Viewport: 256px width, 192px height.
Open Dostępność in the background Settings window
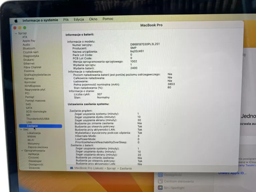[x=173, y=175]
